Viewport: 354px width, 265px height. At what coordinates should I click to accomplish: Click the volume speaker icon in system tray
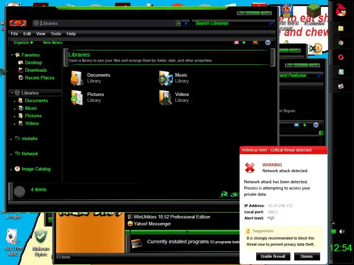pyautogui.click(x=342, y=232)
